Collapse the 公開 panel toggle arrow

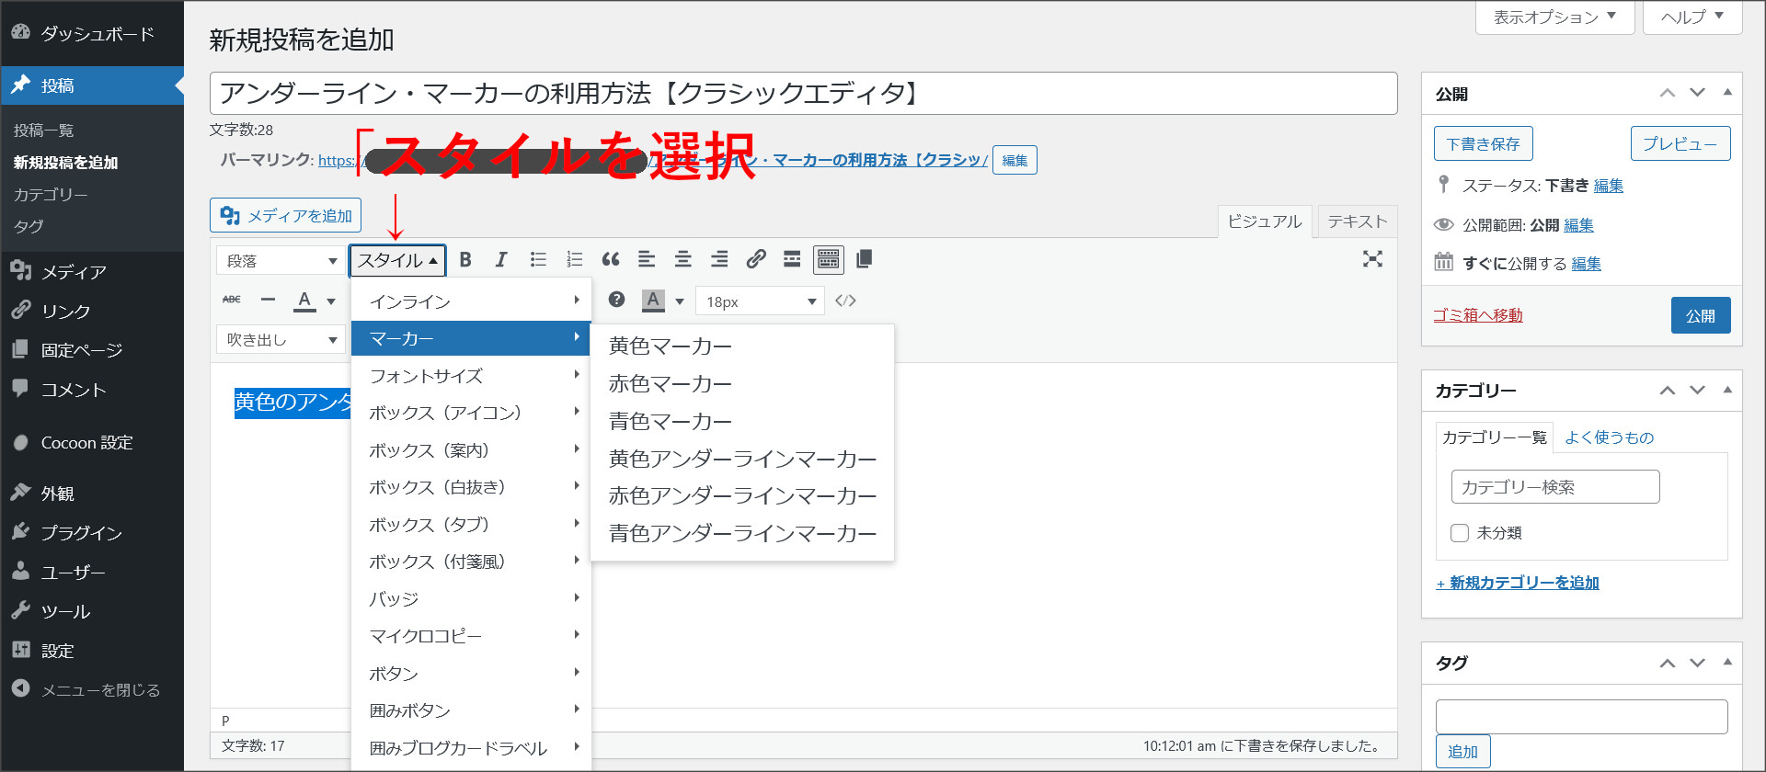(1727, 92)
